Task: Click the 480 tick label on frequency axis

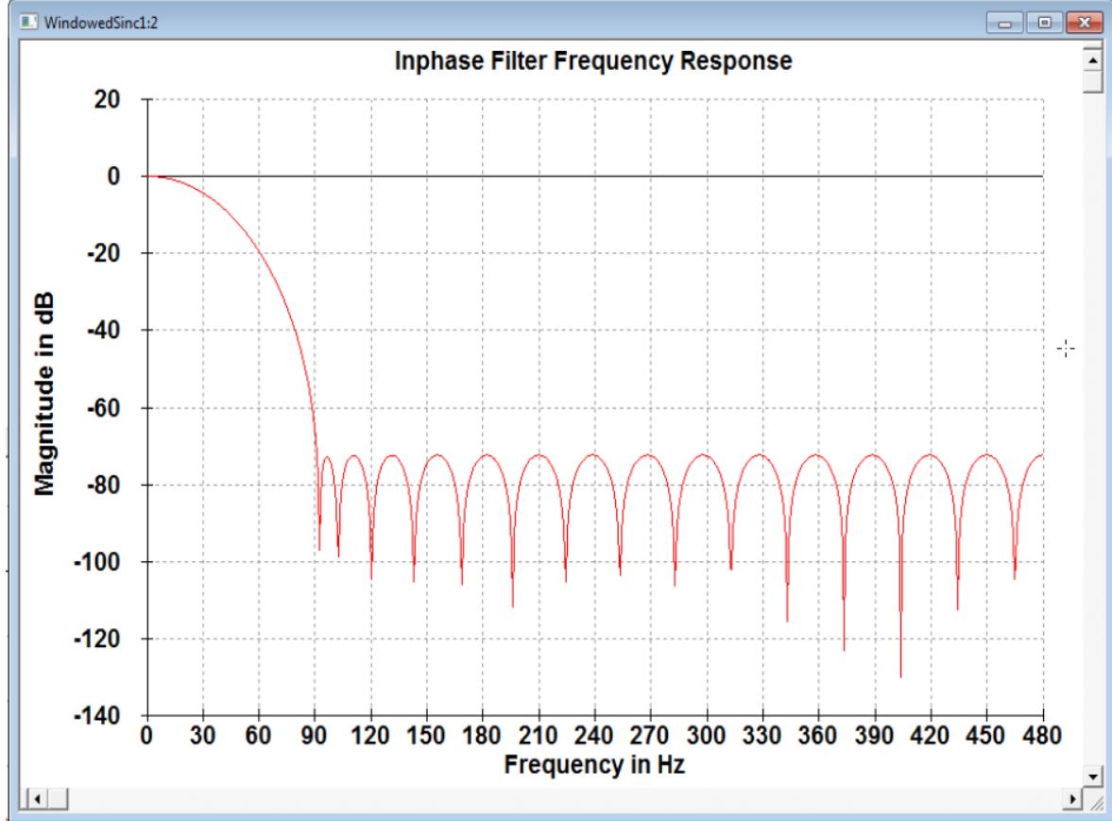Action: (1042, 737)
